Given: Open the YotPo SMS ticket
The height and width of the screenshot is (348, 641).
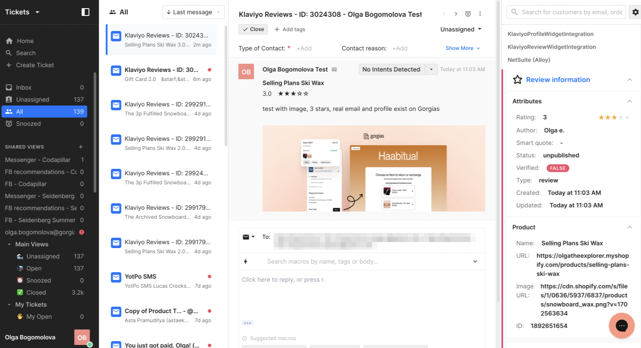Looking at the screenshot, I should [x=162, y=281].
